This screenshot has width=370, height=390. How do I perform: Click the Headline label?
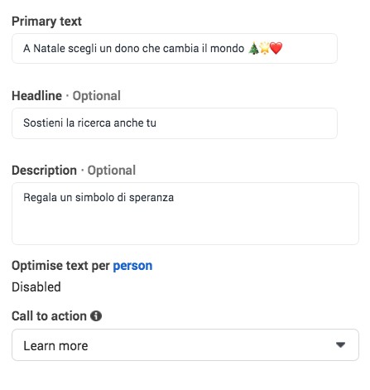pyautogui.click(x=37, y=96)
